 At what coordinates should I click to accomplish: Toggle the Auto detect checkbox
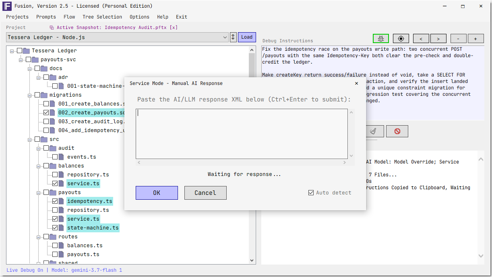coord(311,193)
